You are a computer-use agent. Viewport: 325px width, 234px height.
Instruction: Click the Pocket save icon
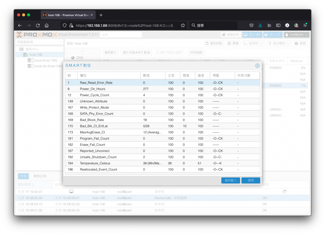click(251, 25)
